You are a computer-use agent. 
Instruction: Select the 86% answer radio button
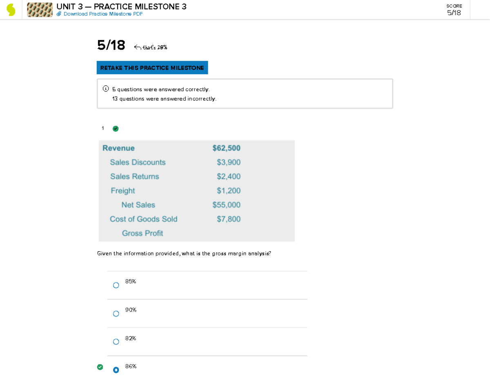(x=116, y=370)
